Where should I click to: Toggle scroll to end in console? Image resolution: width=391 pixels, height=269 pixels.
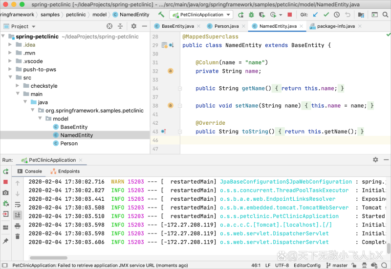[x=18, y=215]
